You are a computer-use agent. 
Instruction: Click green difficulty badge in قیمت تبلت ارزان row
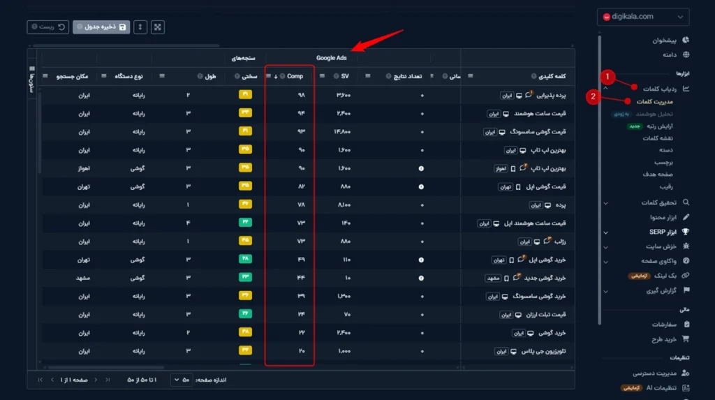[x=245, y=314]
